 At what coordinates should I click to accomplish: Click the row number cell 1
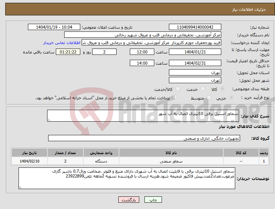click(x=264, y=161)
